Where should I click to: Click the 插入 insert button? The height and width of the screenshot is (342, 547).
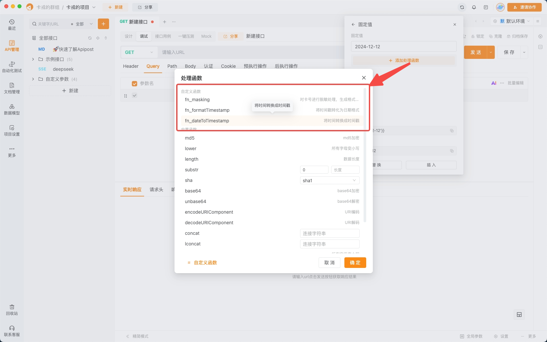pyautogui.click(x=431, y=165)
